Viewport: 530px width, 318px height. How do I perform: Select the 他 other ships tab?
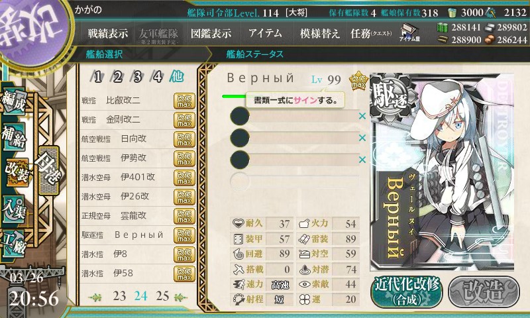point(177,77)
